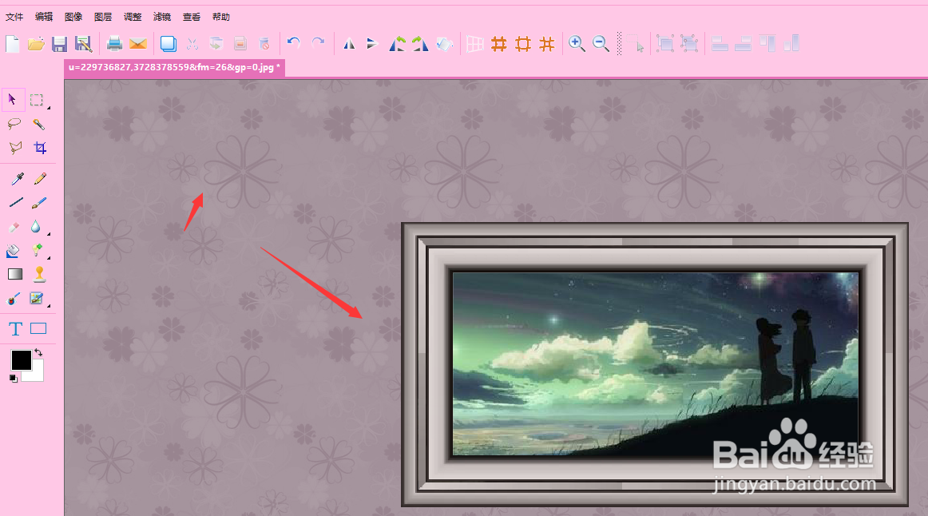Select the magic wand tool
Screen dimensions: 928x516
38,124
